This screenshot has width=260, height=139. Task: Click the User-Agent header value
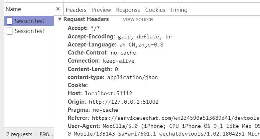(181, 130)
